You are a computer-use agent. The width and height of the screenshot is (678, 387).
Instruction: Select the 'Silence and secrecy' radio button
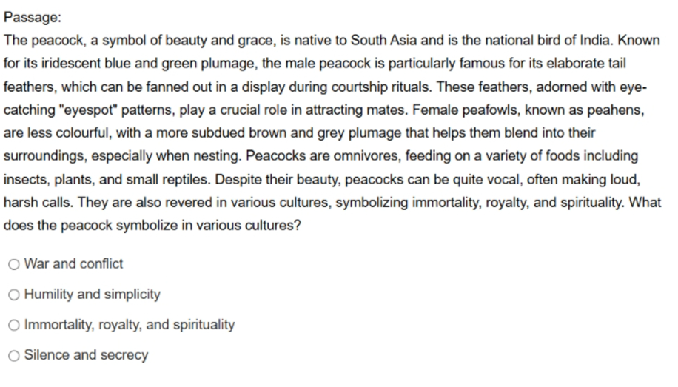14,356
